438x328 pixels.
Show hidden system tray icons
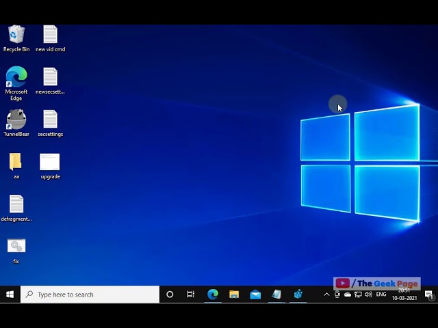[326, 295]
